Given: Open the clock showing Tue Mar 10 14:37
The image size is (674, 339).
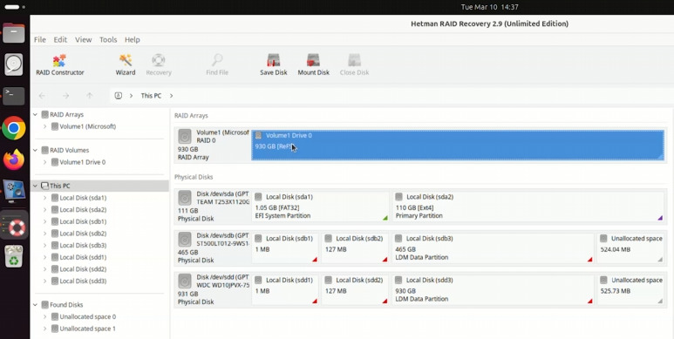Looking at the screenshot, I should (490, 7).
